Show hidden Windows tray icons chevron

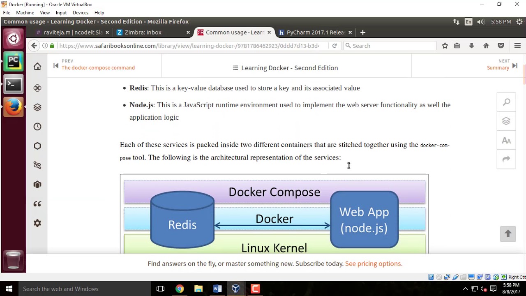(x=465, y=289)
